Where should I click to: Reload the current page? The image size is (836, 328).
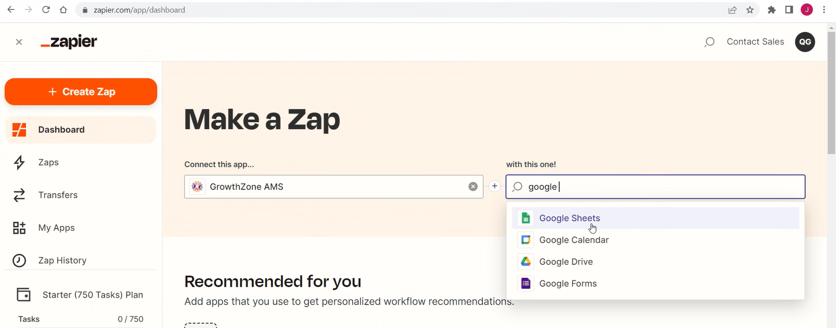(x=46, y=10)
